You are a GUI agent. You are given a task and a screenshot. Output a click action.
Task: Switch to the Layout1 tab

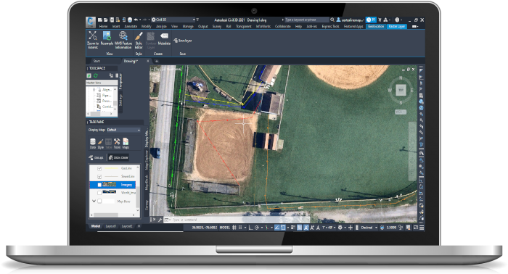[x=111, y=226]
